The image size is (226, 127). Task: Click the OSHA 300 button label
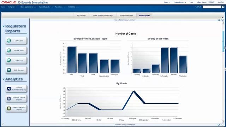click(x=19, y=41)
